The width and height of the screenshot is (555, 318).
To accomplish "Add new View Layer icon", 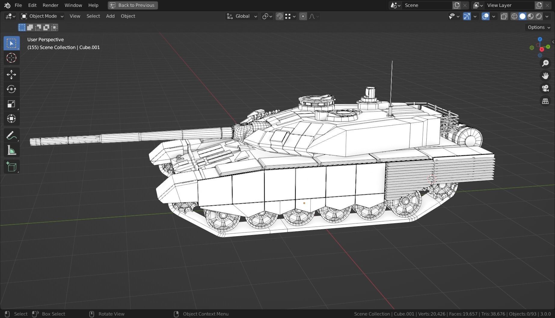I will tap(539, 5).
